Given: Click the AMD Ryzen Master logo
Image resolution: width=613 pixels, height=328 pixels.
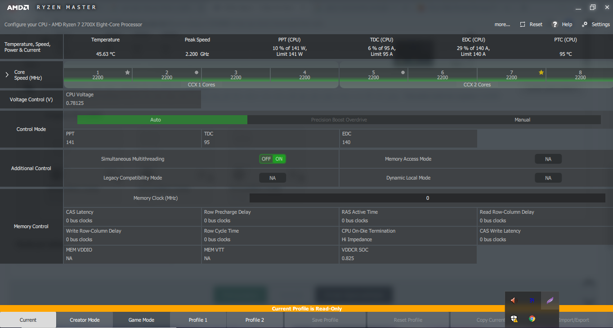Looking at the screenshot, I should pos(52,7).
